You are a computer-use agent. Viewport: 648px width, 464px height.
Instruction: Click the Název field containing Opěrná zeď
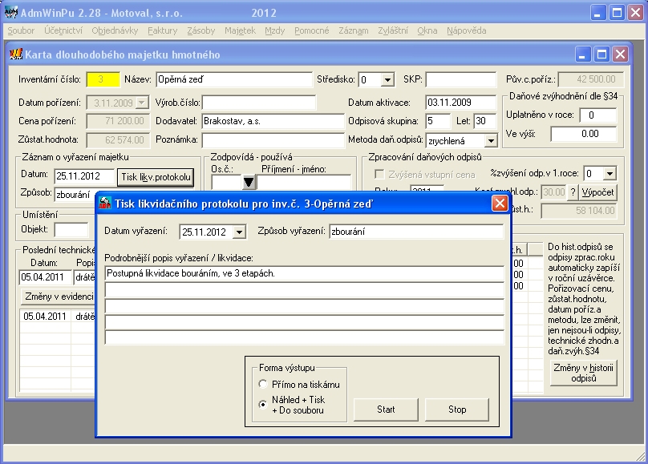[x=234, y=79]
